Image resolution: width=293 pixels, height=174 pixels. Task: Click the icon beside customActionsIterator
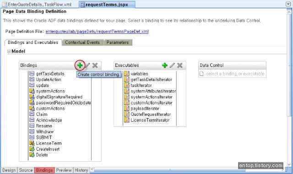click(x=127, y=103)
